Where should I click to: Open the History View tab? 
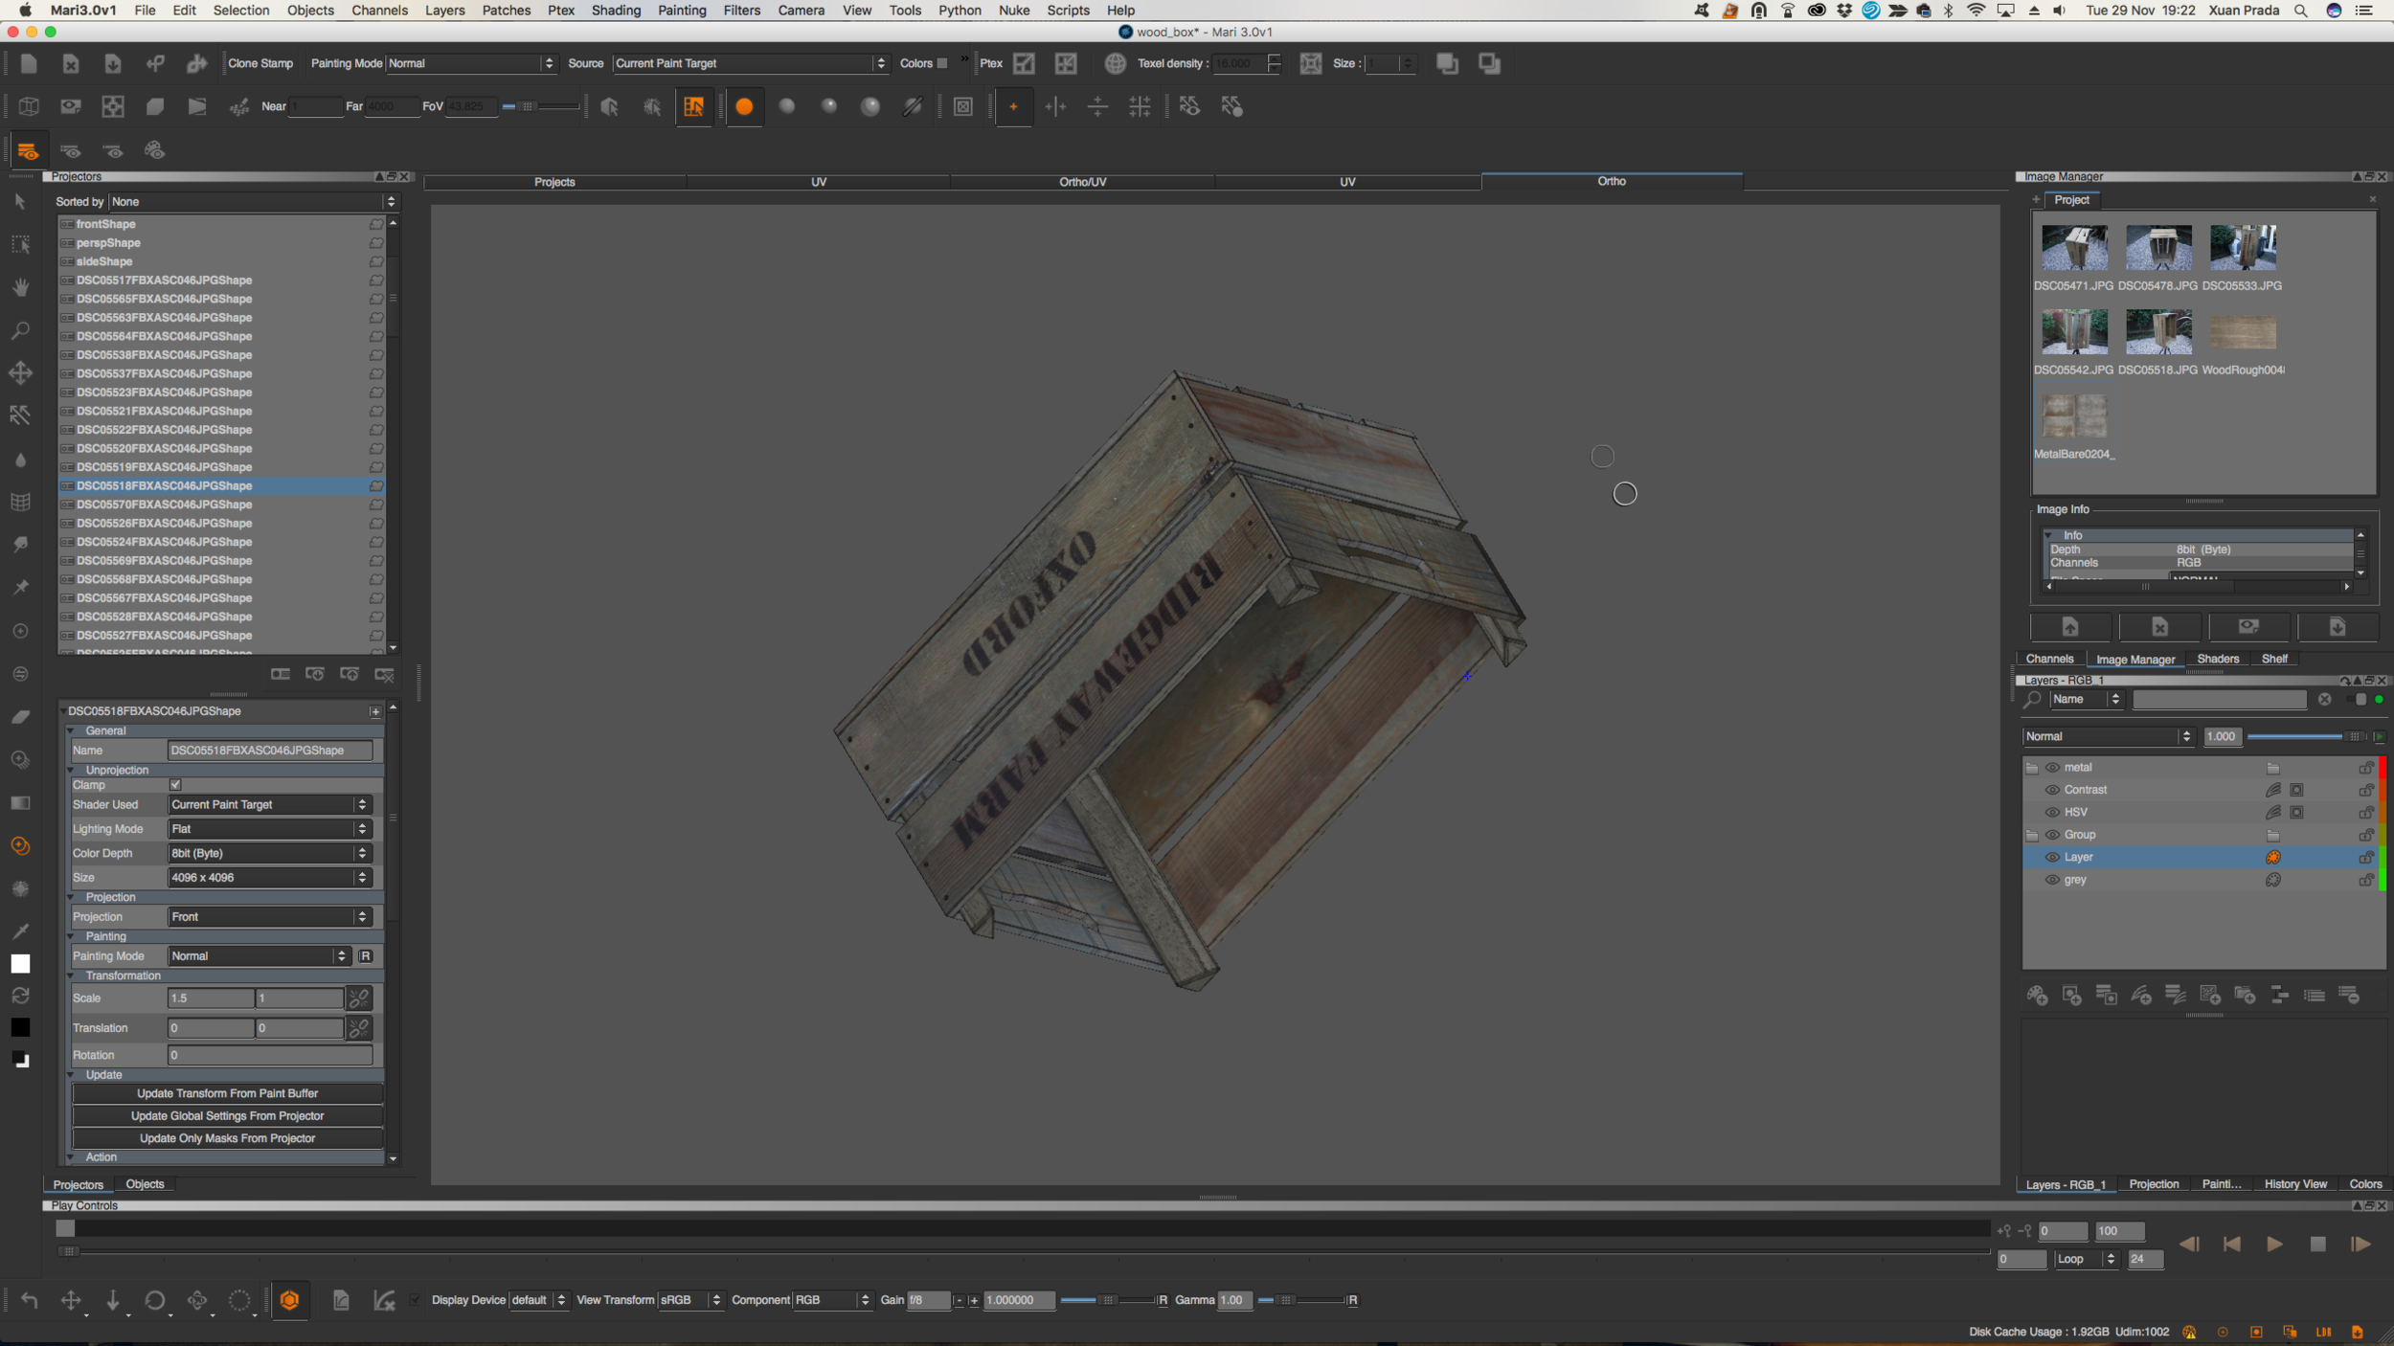[2294, 1184]
